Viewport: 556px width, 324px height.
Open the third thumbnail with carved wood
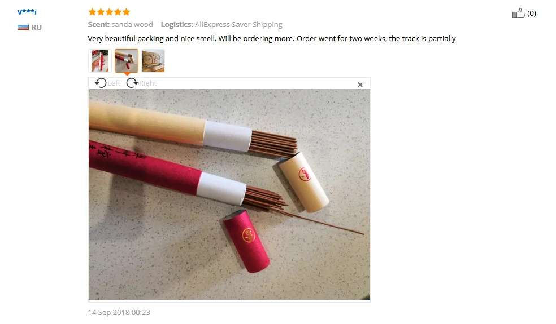[x=153, y=61]
